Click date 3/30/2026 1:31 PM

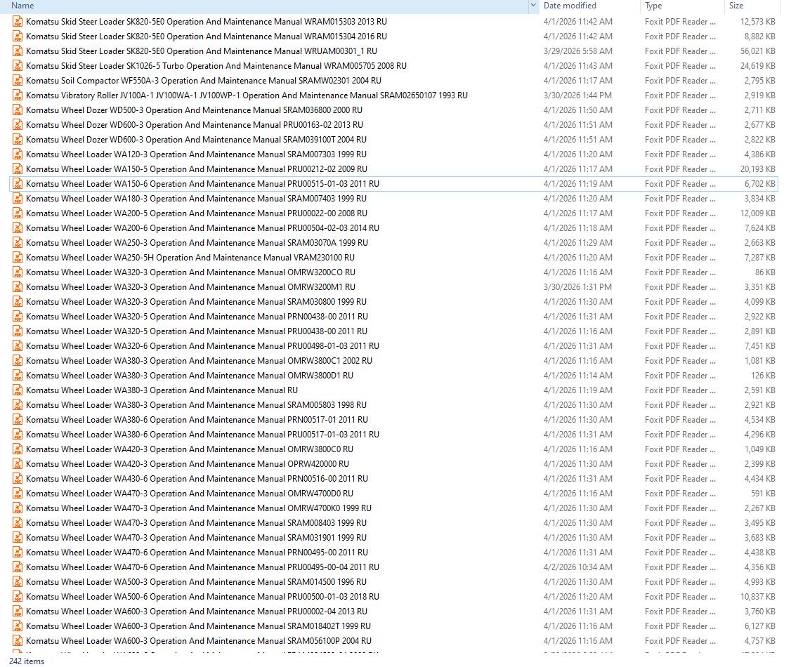click(x=577, y=287)
